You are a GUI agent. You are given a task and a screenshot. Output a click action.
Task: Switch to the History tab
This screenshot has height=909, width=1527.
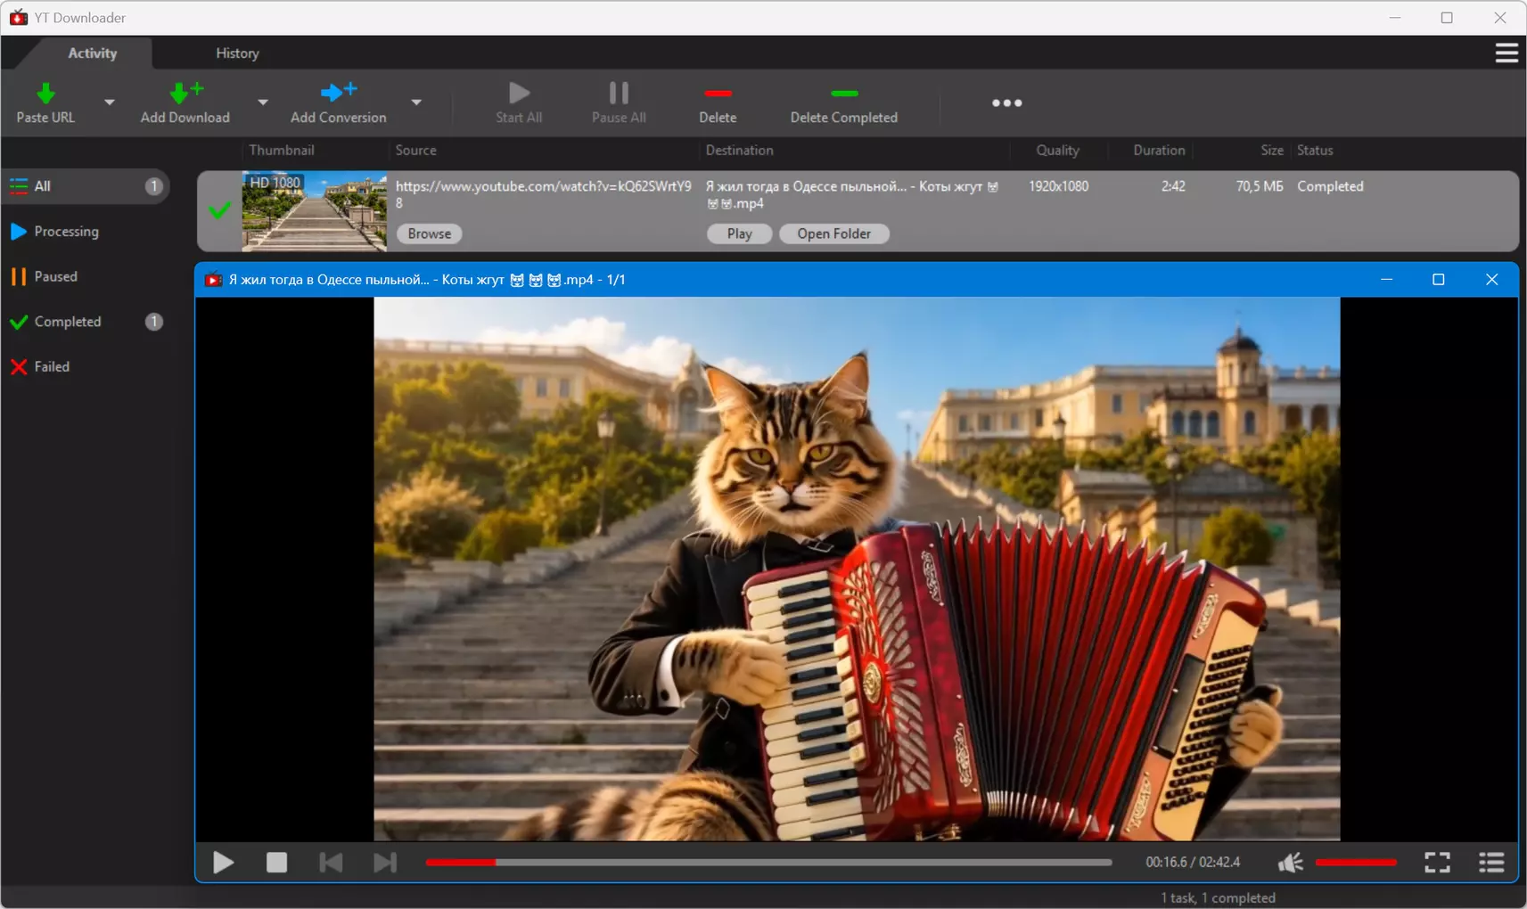(237, 53)
